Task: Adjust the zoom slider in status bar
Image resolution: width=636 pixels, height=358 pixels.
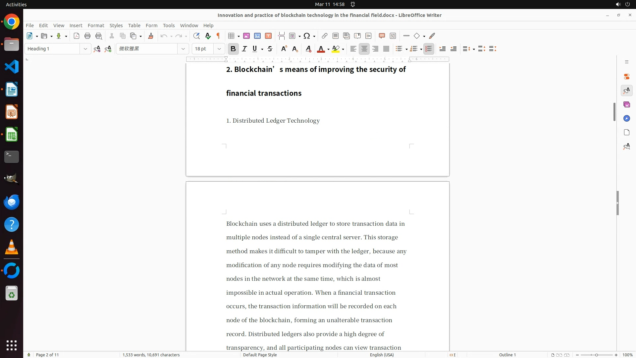Action: pos(596,355)
